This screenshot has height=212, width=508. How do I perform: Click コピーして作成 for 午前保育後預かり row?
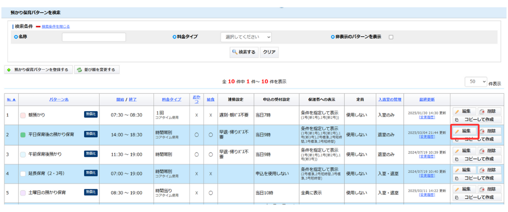(x=477, y=159)
